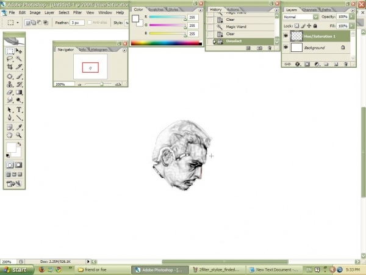
Task: Switch to the Channels tab
Action: 309,10
